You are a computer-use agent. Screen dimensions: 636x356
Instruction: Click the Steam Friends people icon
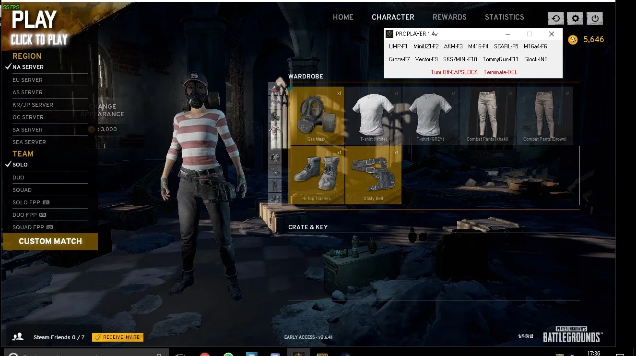[18, 337]
